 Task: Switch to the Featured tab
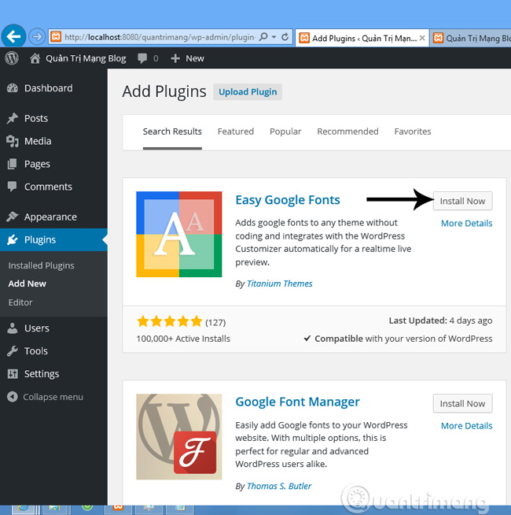[236, 132]
